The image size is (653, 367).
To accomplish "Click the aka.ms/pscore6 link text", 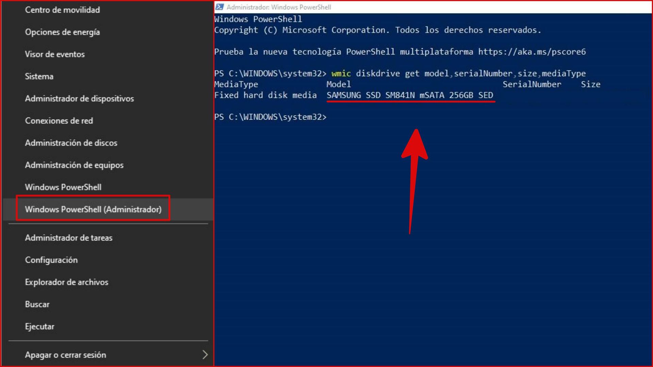I will pyautogui.click(x=532, y=52).
